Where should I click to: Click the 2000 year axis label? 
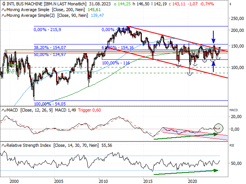click(x=14, y=181)
